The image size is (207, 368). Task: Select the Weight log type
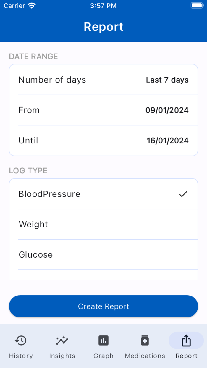point(103,224)
